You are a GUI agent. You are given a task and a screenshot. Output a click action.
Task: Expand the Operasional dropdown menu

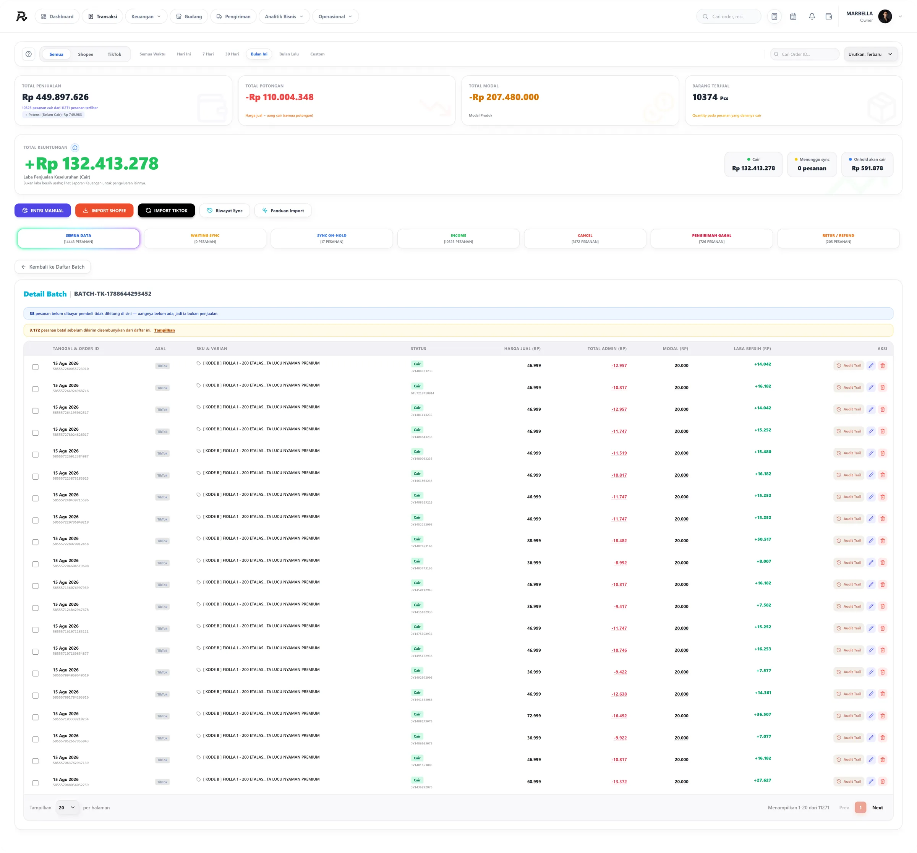[x=335, y=16]
